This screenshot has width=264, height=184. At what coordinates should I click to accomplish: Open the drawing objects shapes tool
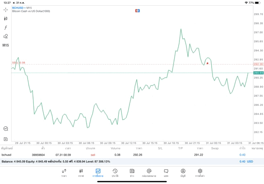tap(5, 37)
